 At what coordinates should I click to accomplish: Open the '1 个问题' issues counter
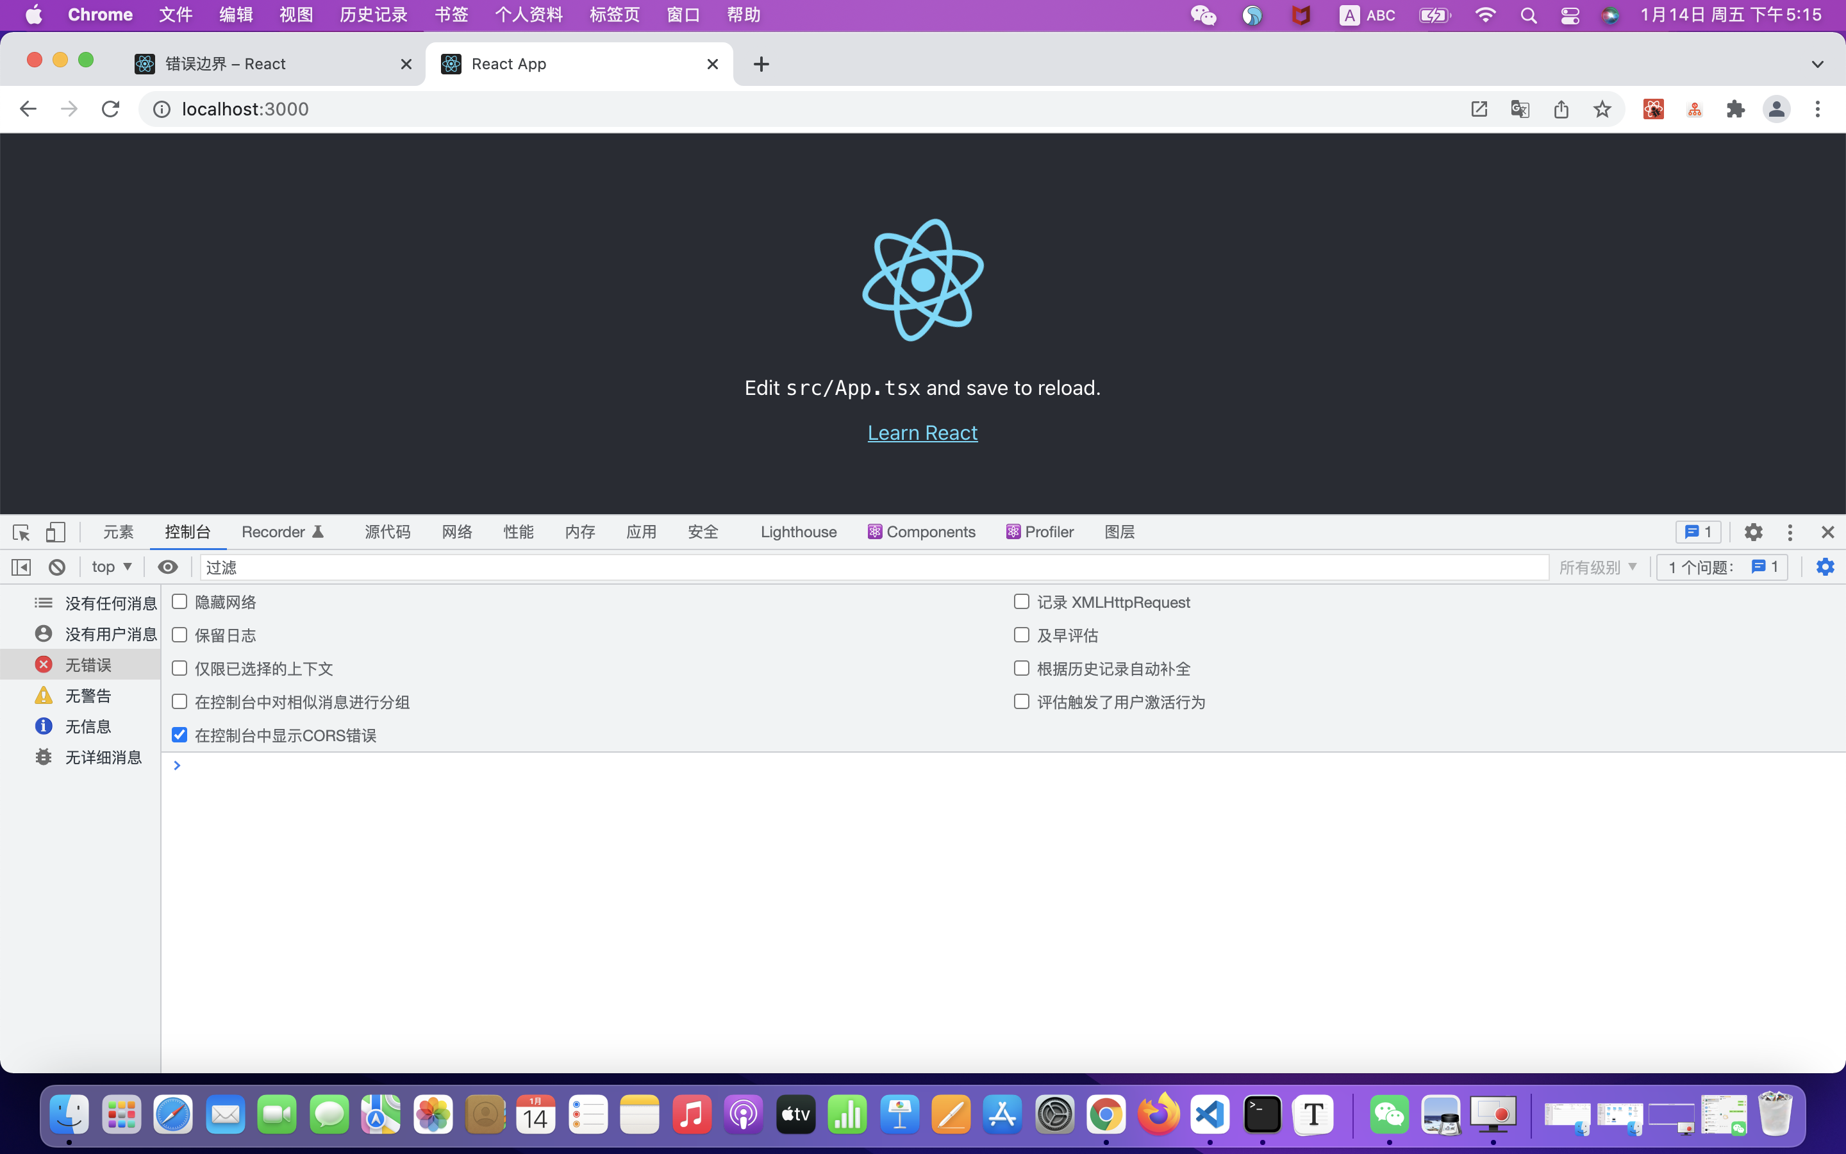(x=1722, y=567)
